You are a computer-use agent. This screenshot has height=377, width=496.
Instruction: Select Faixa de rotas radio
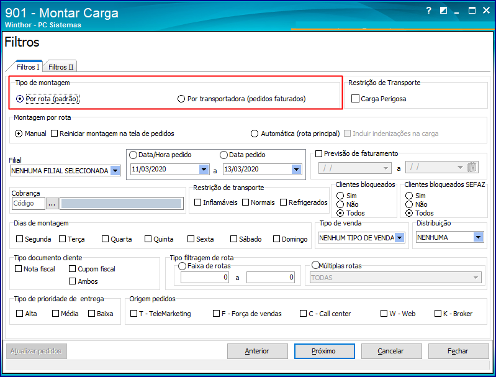183,266
